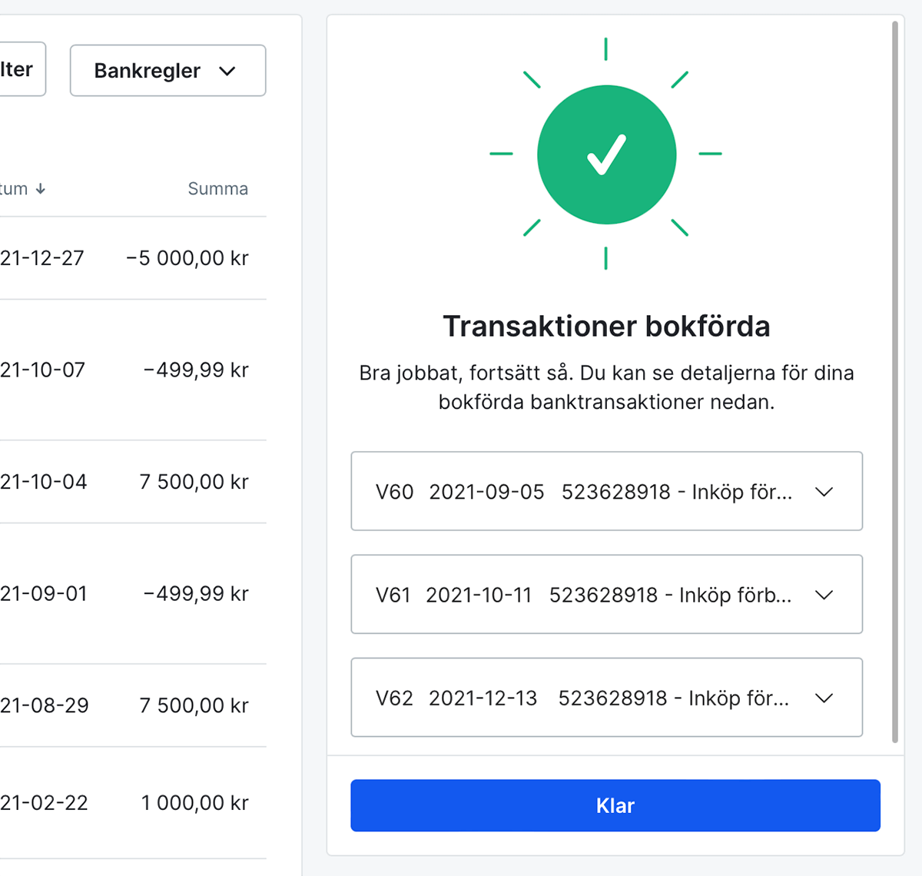Select the 2021-09-01 transaction of −499,99 kr
922x876 pixels.
click(x=131, y=593)
